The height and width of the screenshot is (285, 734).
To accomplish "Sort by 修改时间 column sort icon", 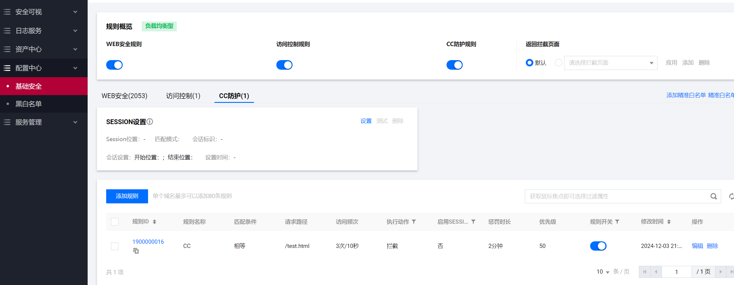I will click(669, 222).
